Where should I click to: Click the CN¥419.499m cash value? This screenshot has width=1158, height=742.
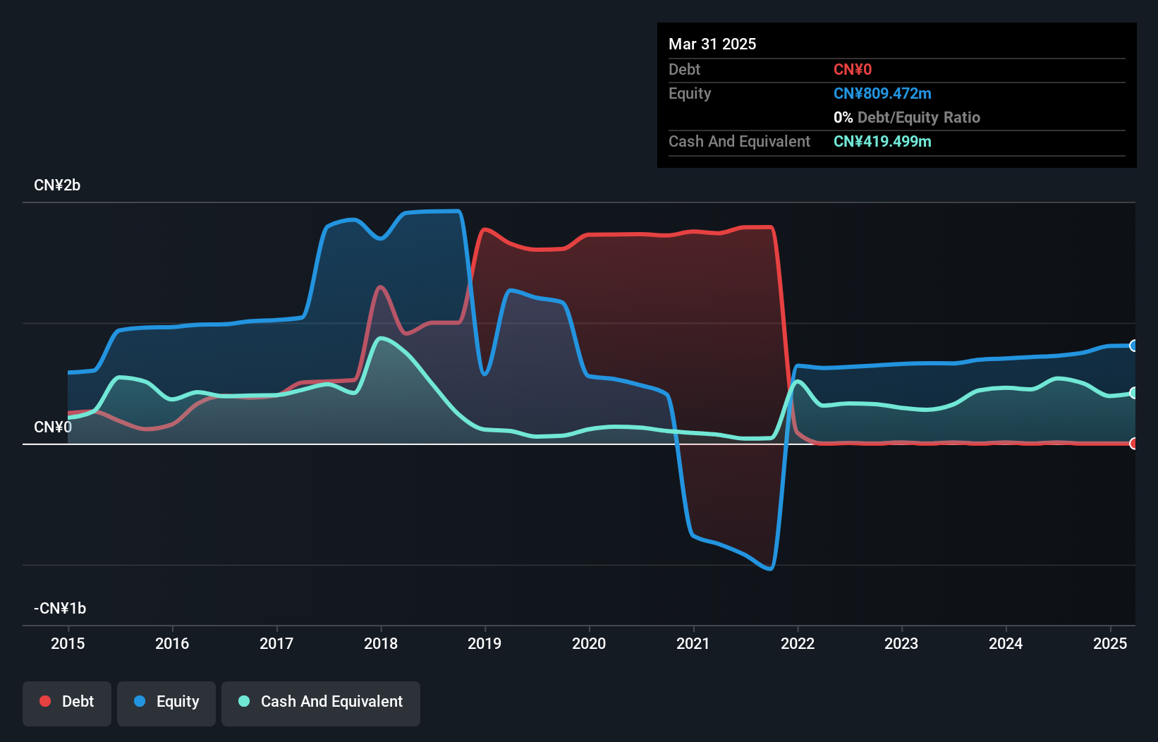(882, 142)
